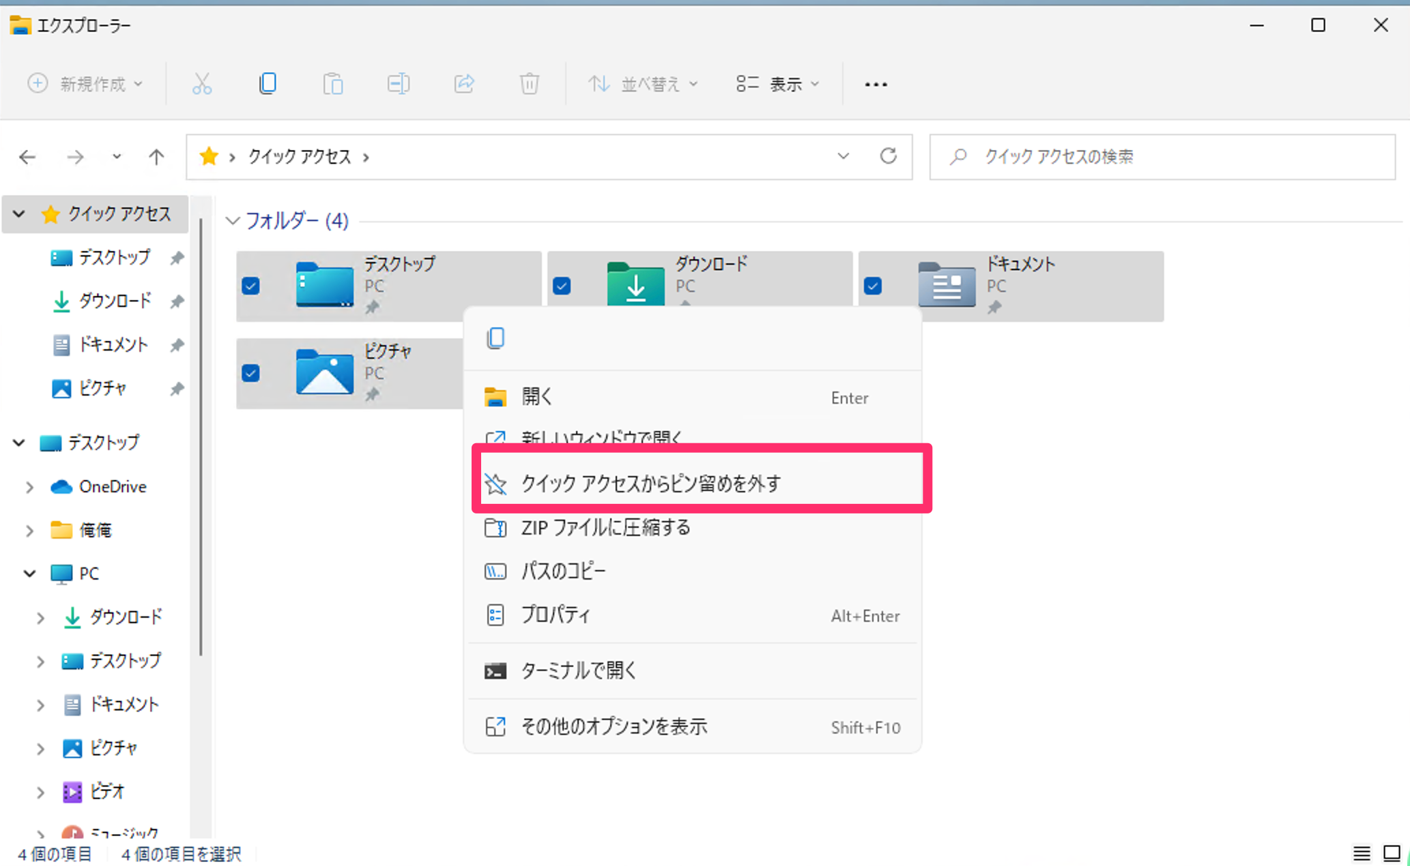Expand the ダウンロード node under PC
Viewport: 1410px width, 866px height.
(x=40, y=618)
